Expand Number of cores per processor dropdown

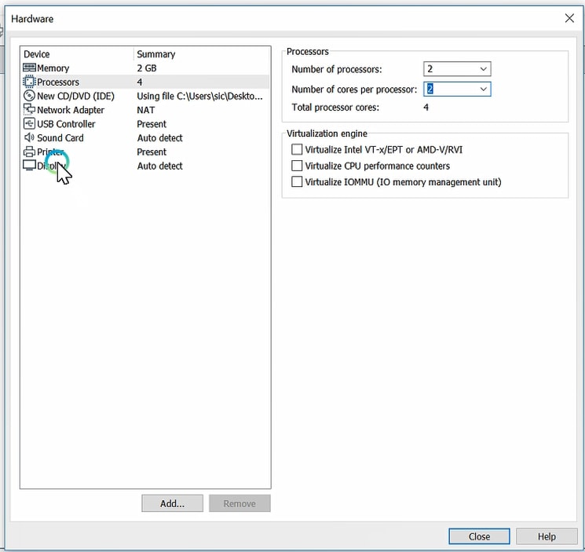coord(457,90)
